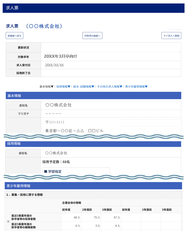Click the 75人 cell under 2年度前

pos(97,217)
